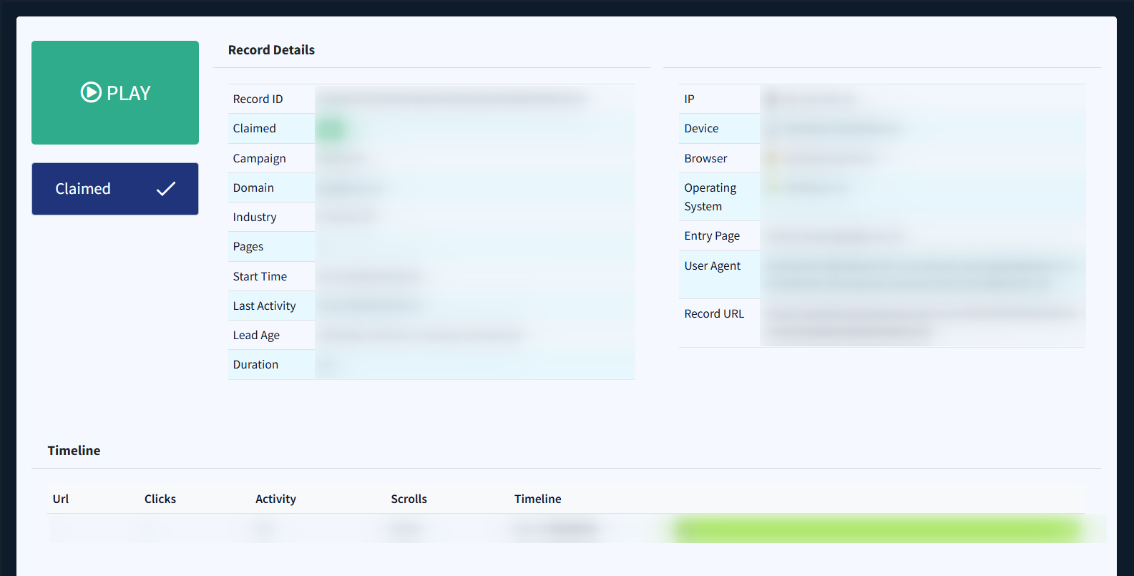Click the play circle icon
Viewport: 1134px width, 576px height.
click(x=91, y=93)
